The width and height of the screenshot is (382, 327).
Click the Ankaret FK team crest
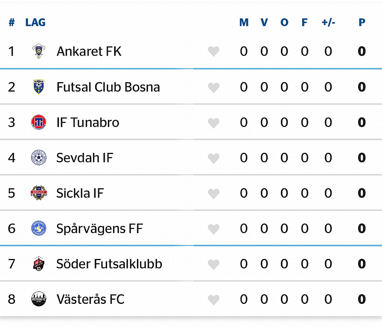pyautogui.click(x=39, y=51)
